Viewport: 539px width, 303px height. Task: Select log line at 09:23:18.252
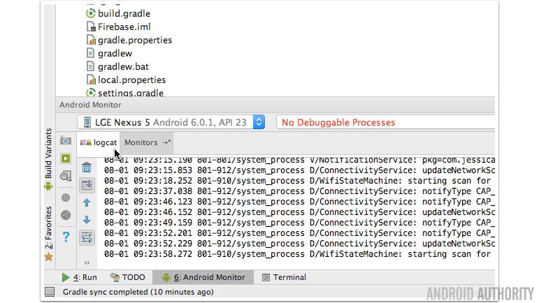[x=299, y=181]
